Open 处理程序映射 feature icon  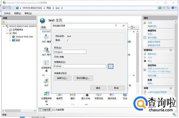(46, 94)
